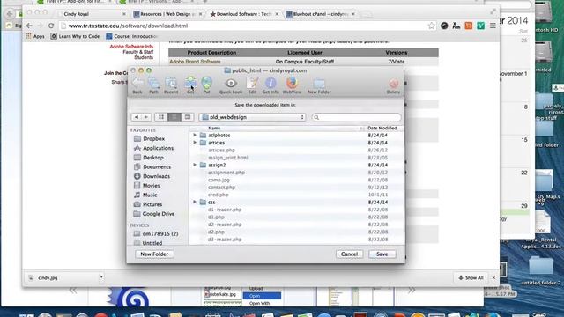Click cindy.jpg in downloads bar
Image resolution: width=564 pixels, height=317 pixels.
48,278
